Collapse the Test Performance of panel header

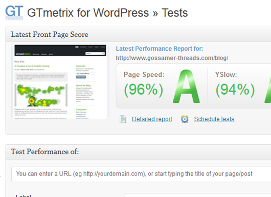pyautogui.click(x=138, y=152)
